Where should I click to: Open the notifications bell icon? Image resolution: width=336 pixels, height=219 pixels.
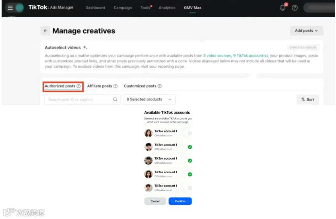click(282, 8)
